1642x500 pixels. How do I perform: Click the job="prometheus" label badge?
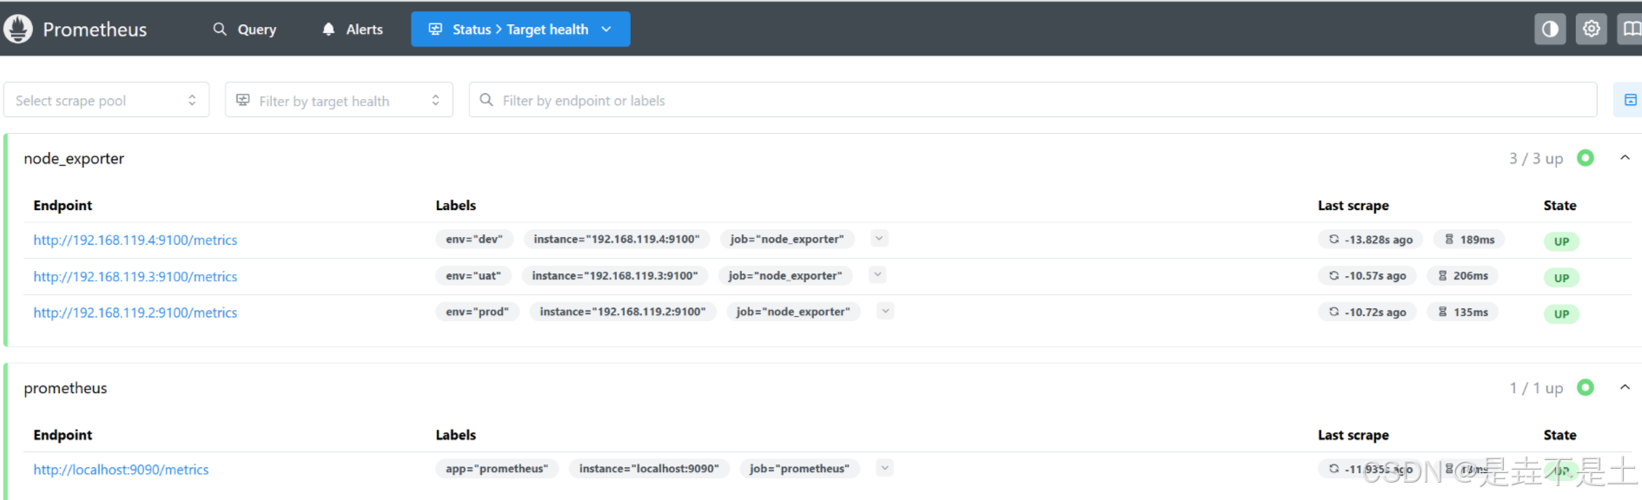[x=800, y=469]
